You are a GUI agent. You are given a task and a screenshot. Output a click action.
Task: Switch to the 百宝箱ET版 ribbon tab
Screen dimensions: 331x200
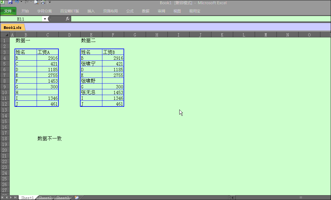coord(70,11)
